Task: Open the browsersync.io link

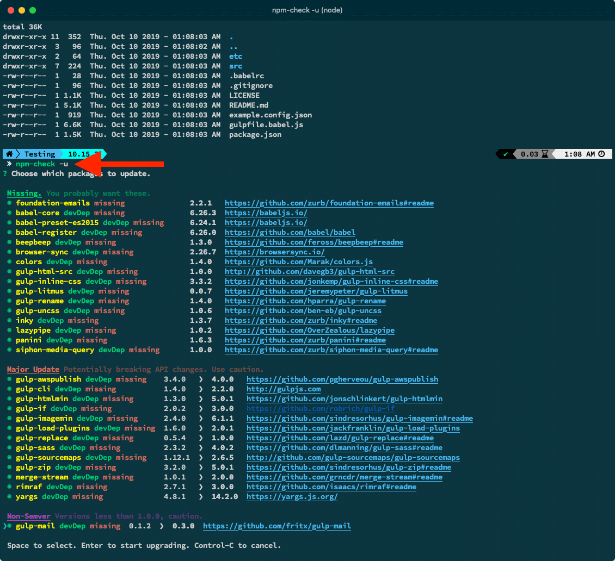Action: [x=274, y=252]
